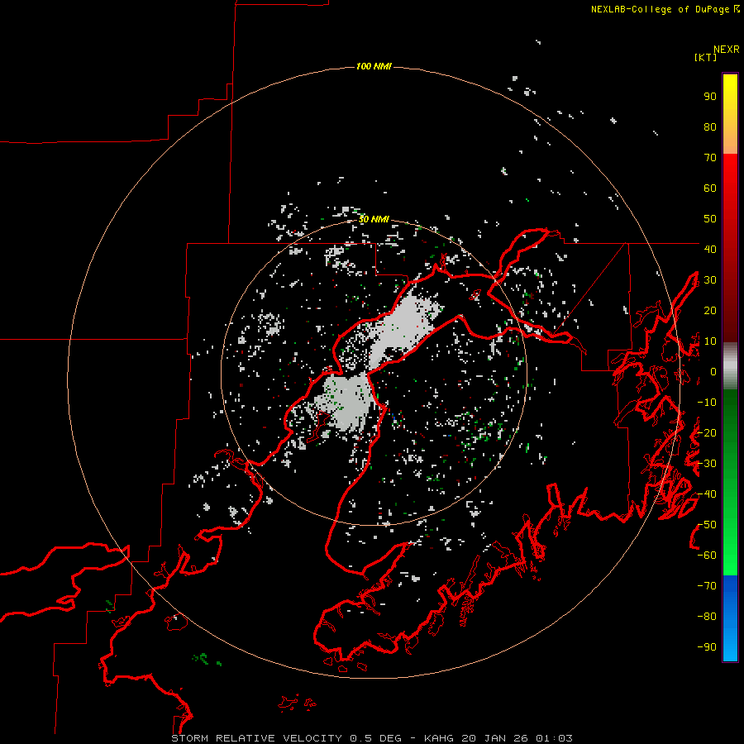Click the 60 value on the velocity scale
This screenshot has height=744, width=744.
710,188
